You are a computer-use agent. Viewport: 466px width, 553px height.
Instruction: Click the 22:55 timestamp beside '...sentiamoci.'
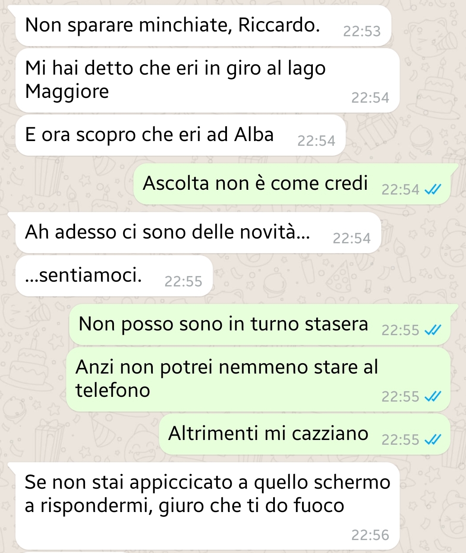[183, 281]
